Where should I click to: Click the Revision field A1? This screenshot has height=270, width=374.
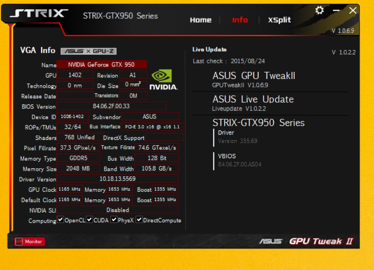point(133,75)
